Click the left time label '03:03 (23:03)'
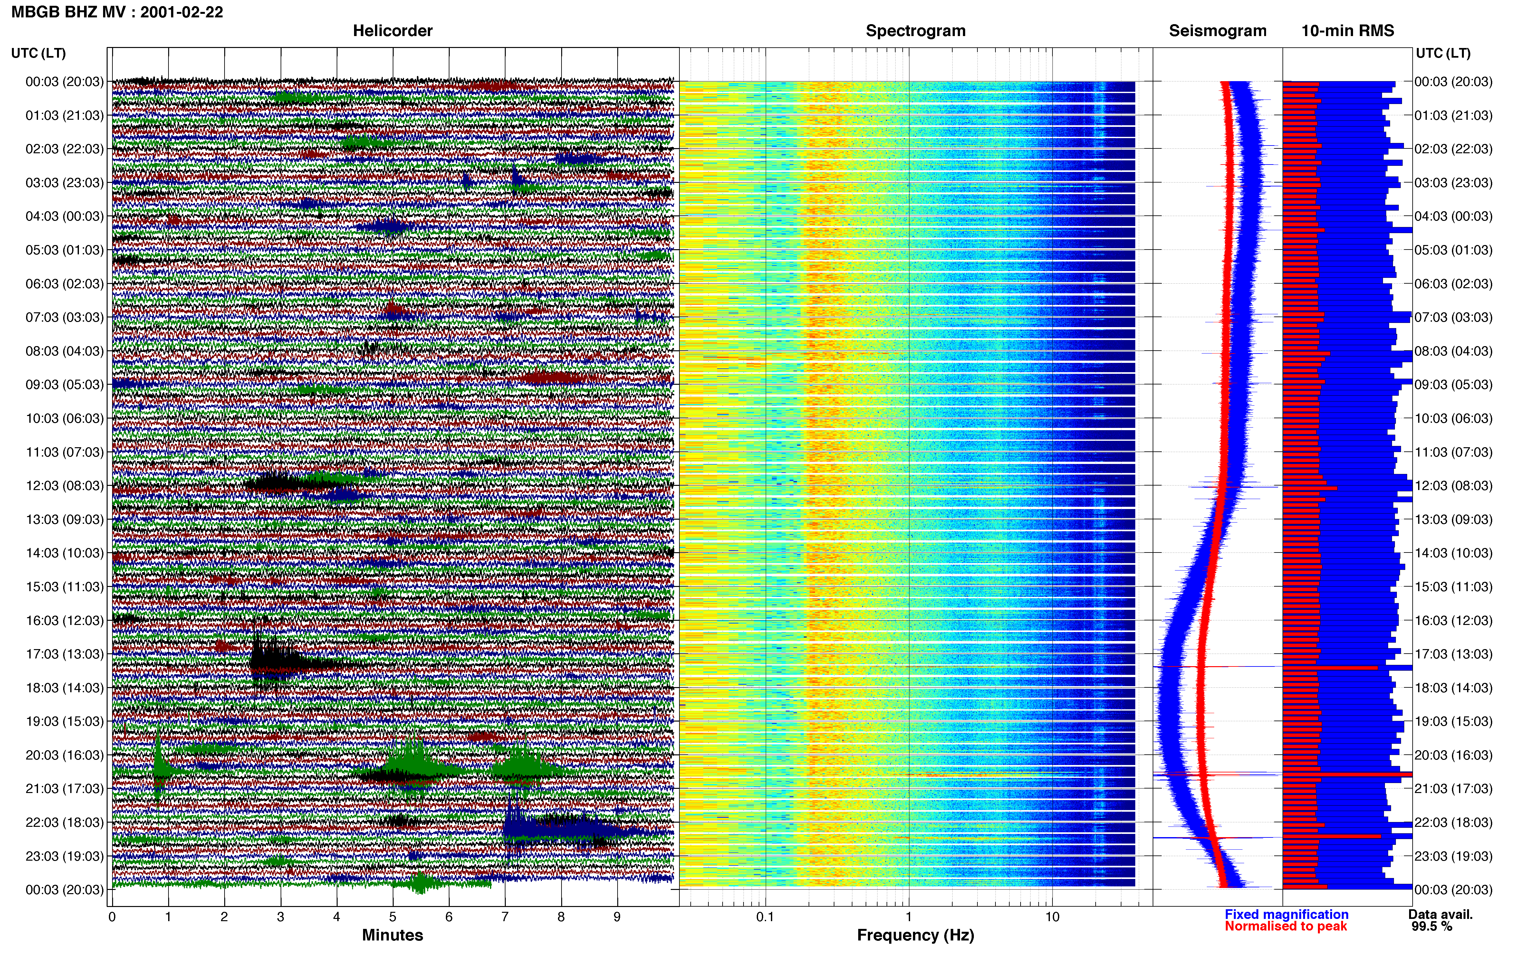The height and width of the screenshot is (954, 1527). (64, 183)
